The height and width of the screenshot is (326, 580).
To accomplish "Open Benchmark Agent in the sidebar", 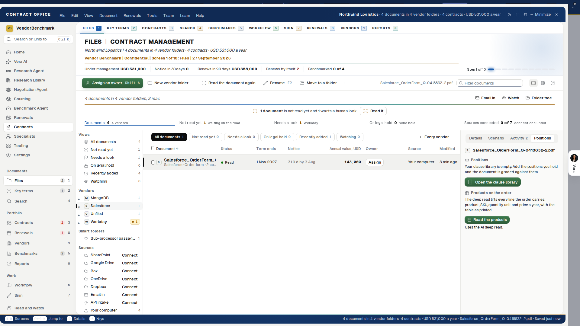I will (x=38, y=108).
